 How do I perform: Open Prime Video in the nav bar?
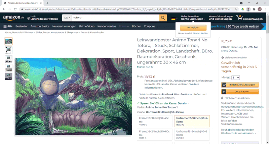(87, 27)
